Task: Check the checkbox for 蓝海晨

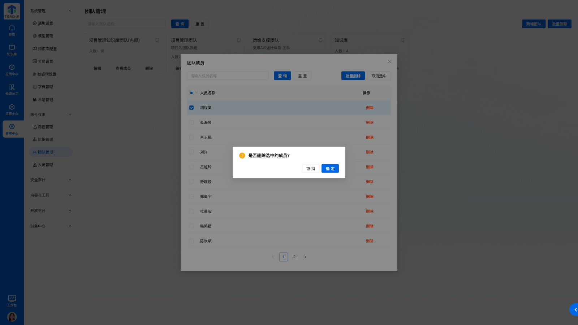Action: click(x=191, y=122)
